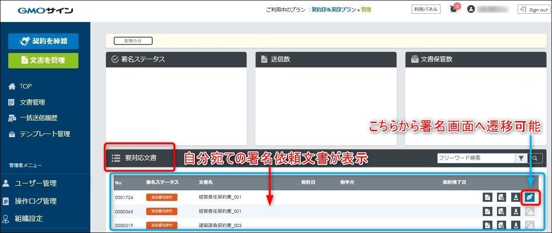
Task: Click the green 文書を管理 button
Action: (x=43, y=60)
